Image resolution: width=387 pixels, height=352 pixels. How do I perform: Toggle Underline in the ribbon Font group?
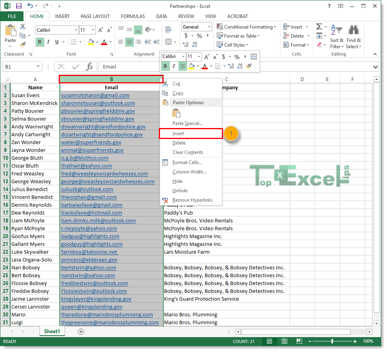57,42
